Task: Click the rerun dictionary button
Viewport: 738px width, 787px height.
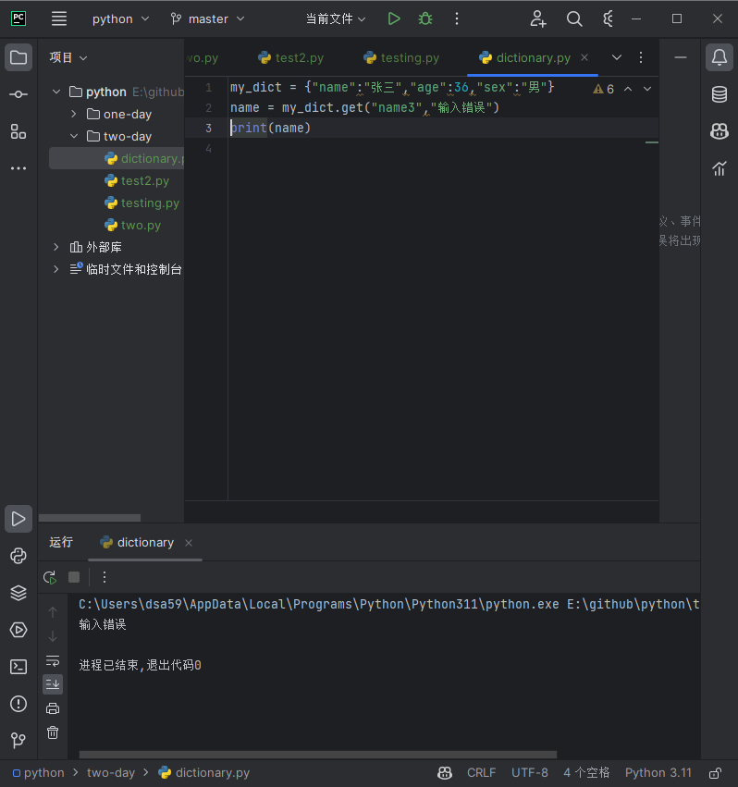Action: (50, 577)
